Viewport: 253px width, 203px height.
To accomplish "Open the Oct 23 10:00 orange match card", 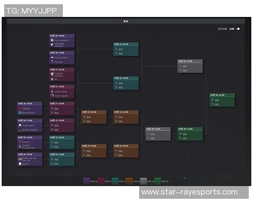I will point(94,117).
